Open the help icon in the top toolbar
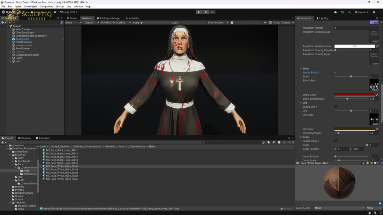This screenshot has height=215, width=383. 374,12
